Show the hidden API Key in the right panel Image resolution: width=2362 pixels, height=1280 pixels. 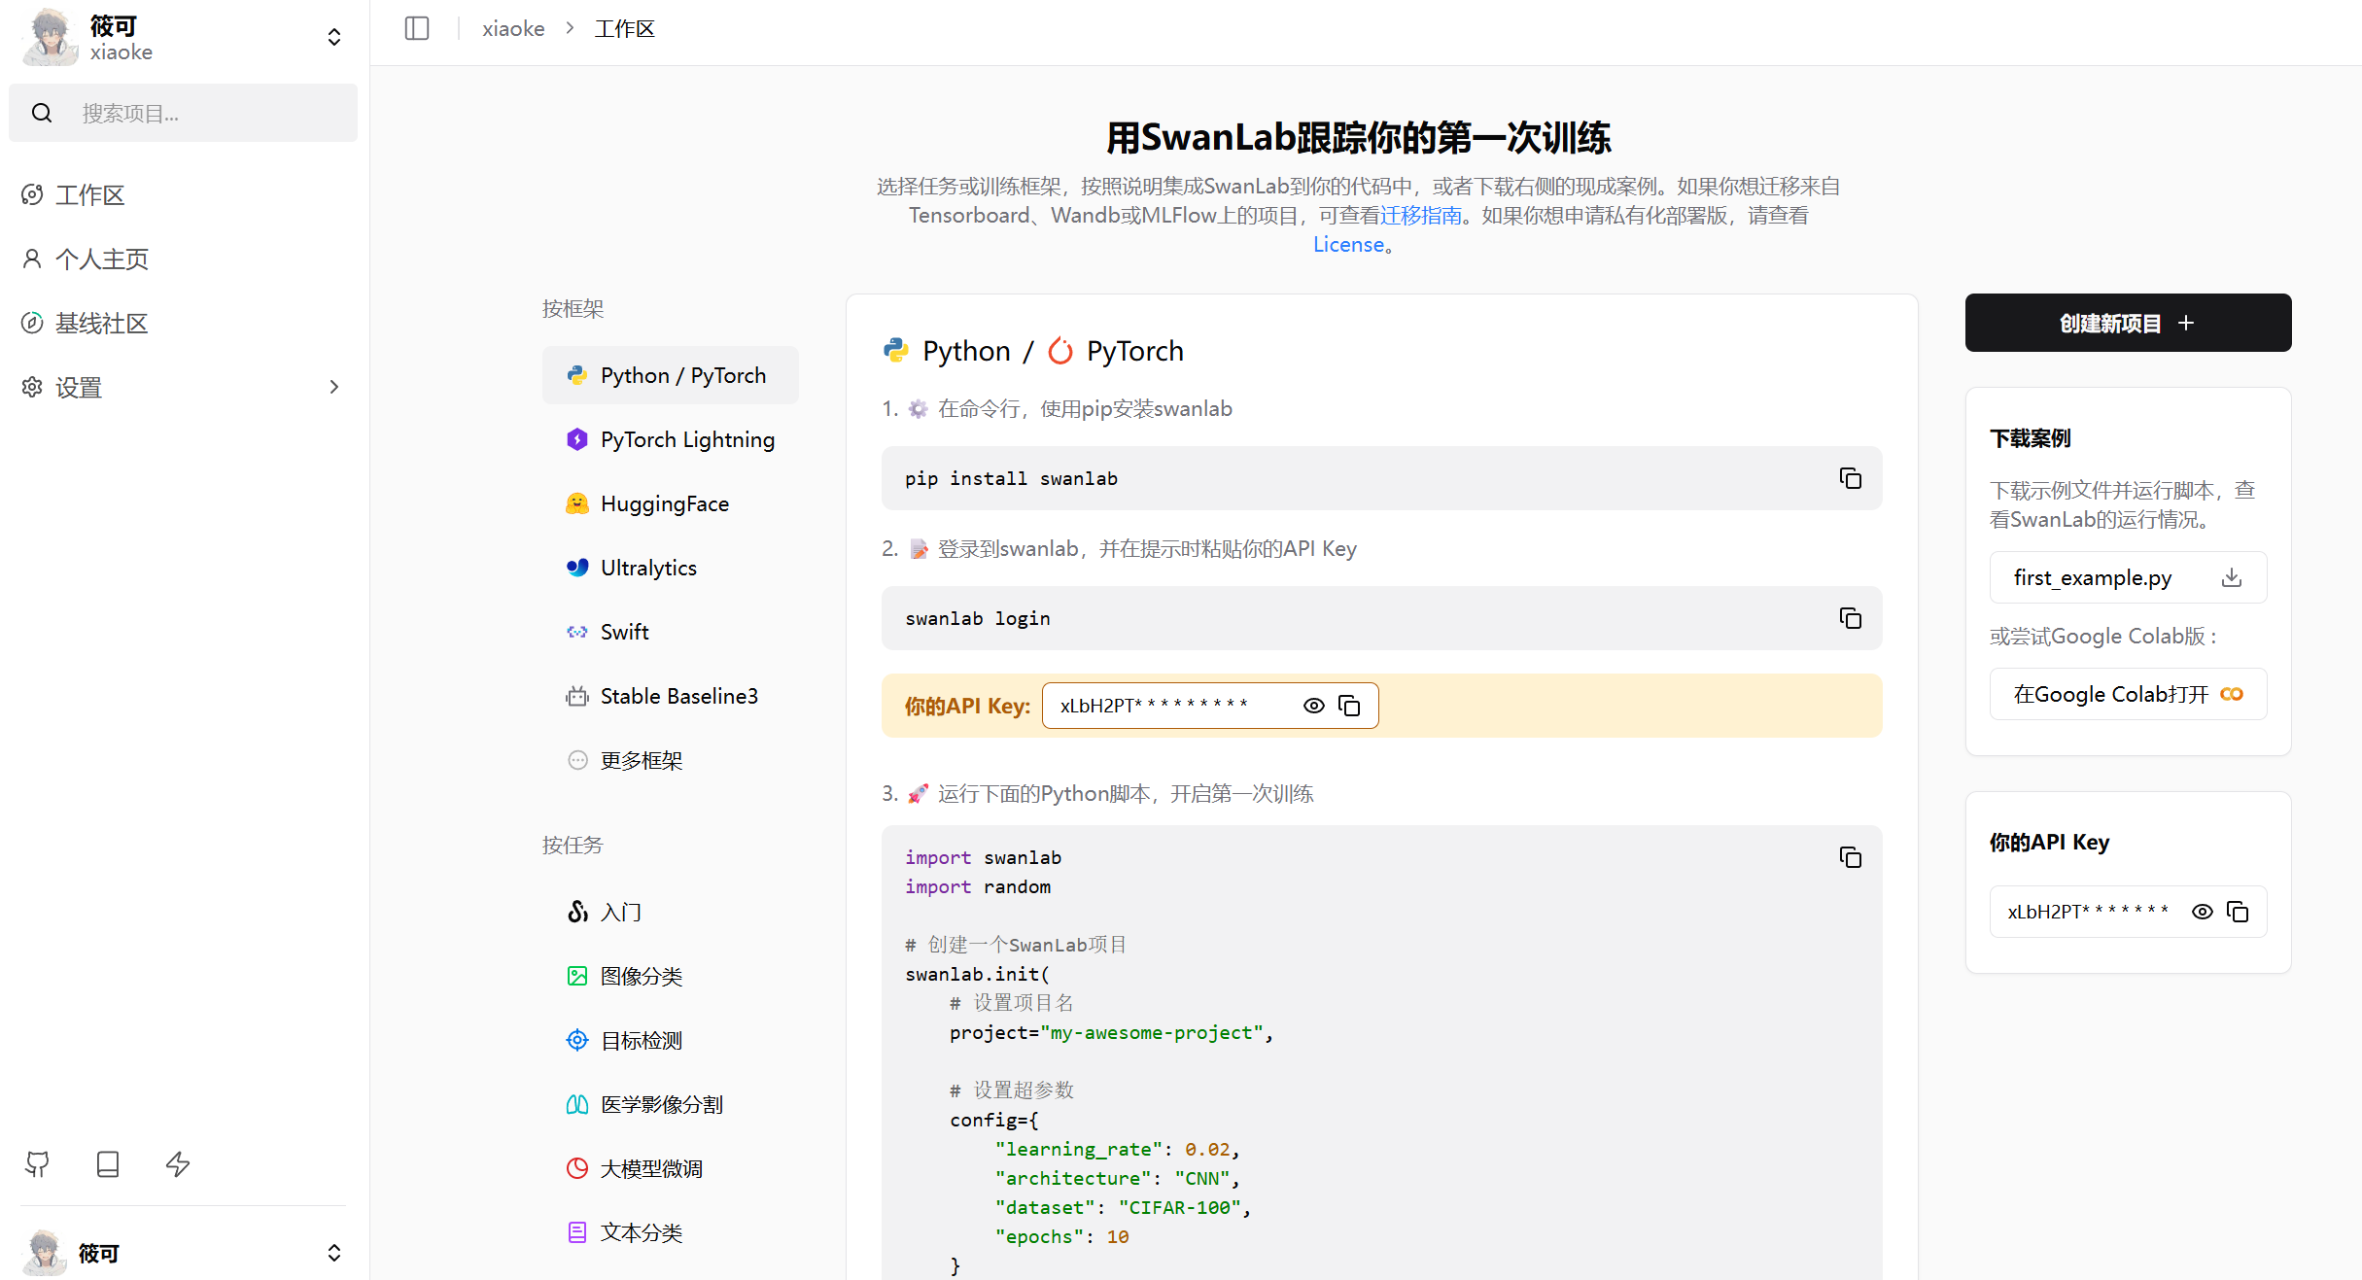pos(2203,912)
